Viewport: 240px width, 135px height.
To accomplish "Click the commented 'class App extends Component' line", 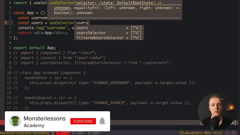I will click(x=49, y=73).
